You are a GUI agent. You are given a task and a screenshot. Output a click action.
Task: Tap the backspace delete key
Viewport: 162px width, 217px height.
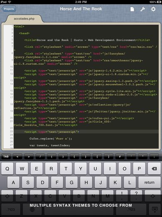[154, 169]
